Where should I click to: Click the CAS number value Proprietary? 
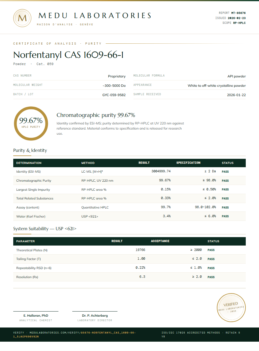pyautogui.click(x=117, y=76)
